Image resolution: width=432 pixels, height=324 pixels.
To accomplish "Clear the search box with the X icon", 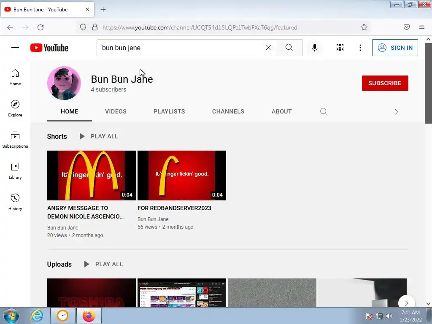I will 268,48.
